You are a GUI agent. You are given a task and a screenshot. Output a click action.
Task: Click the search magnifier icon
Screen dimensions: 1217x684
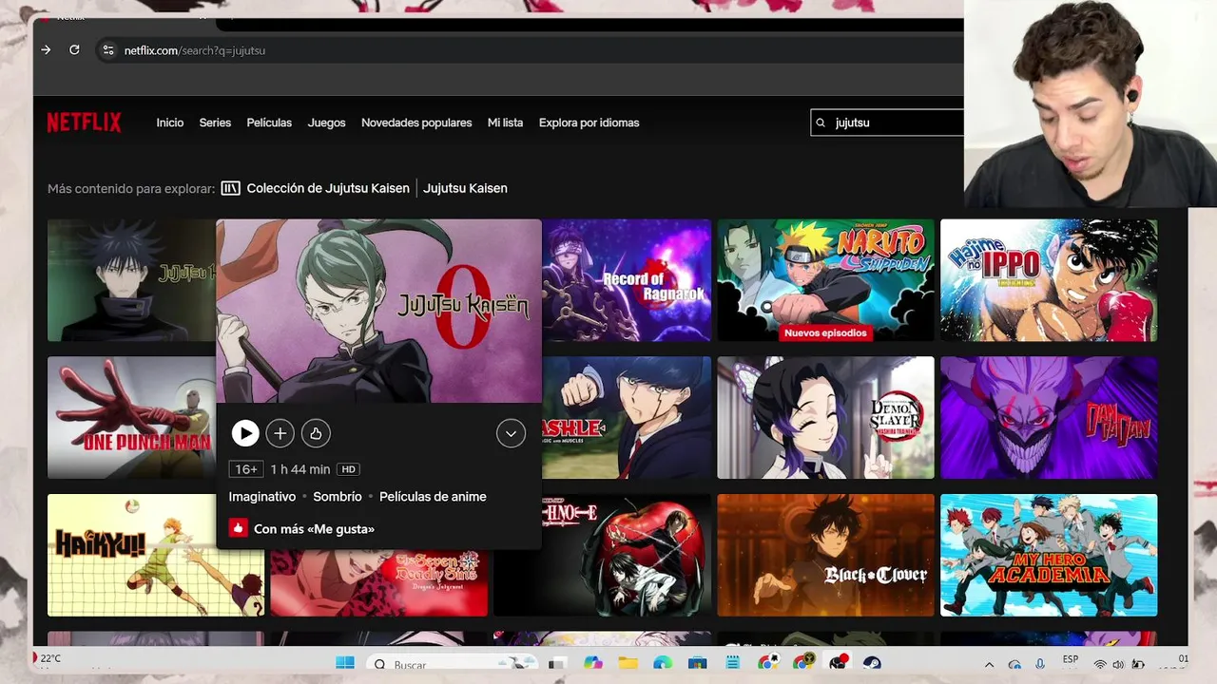(x=821, y=123)
